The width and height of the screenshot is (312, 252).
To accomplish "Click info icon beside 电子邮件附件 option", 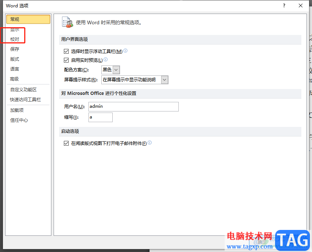I will [150, 142].
